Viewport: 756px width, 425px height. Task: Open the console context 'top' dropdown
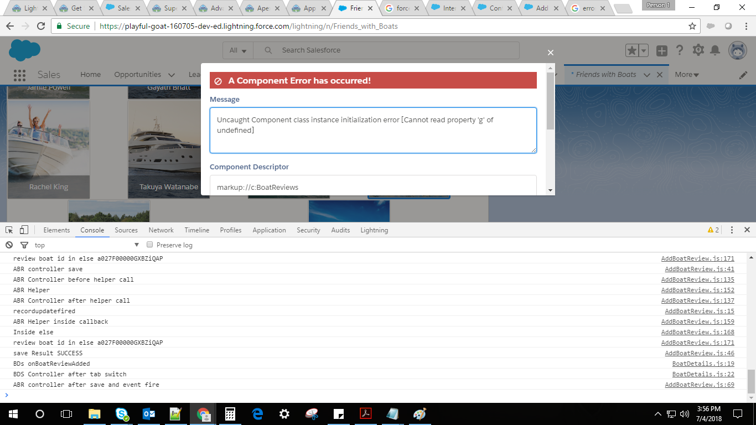coord(86,245)
